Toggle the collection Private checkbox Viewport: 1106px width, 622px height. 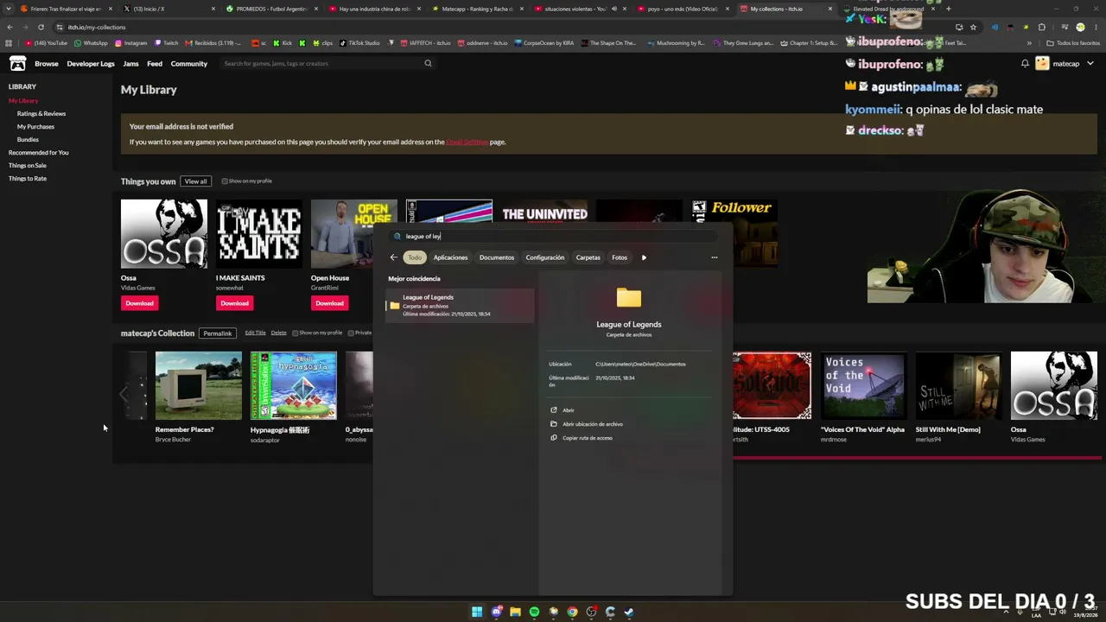click(351, 333)
